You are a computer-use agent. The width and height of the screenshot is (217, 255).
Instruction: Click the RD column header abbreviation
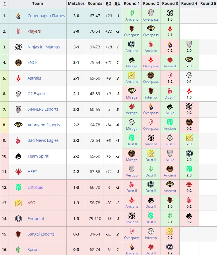[108, 3]
